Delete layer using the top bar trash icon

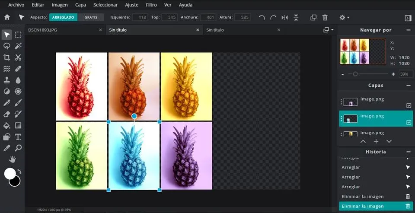coord(325,18)
